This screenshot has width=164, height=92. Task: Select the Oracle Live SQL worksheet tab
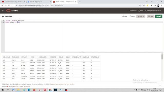tap(65, 2)
